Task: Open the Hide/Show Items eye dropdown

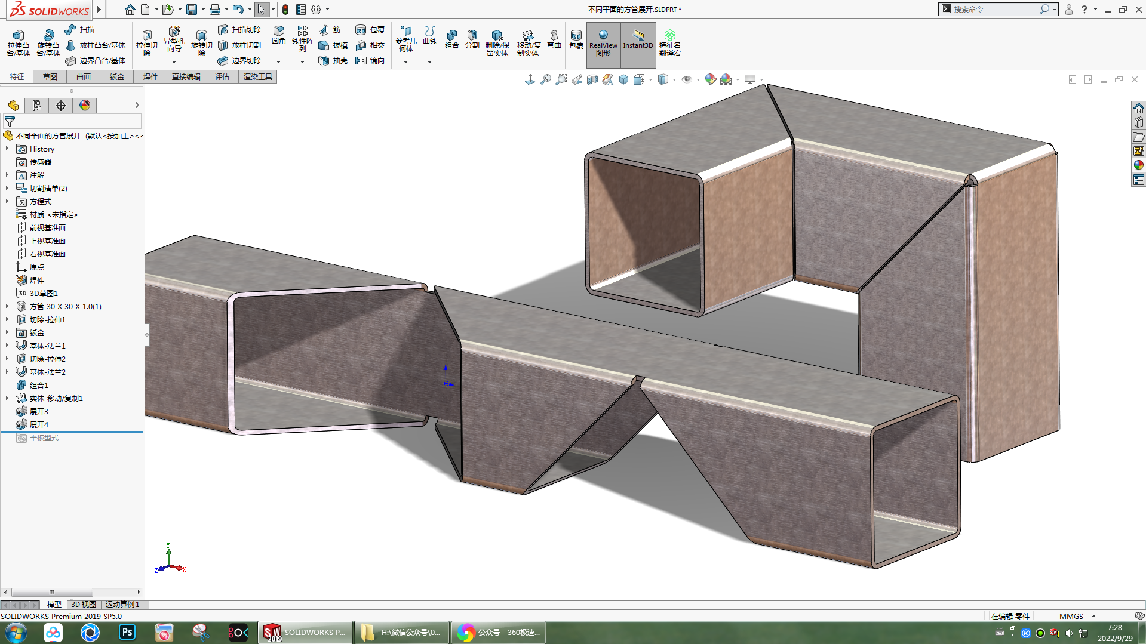Action: [x=698, y=79]
